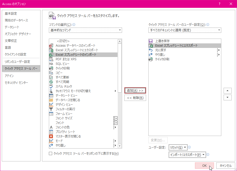Click info icon beside クイック アクセス ツール バーのユーザー設定

pyautogui.click(x=208, y=25)
